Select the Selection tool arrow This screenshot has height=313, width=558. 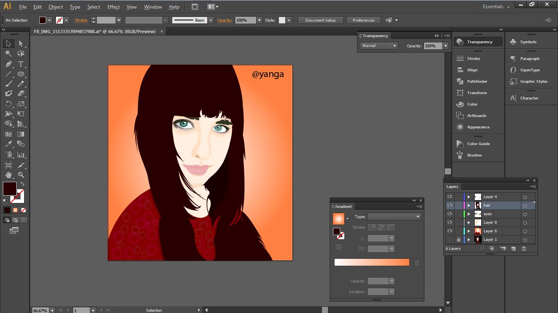click(x=9, y=44)
